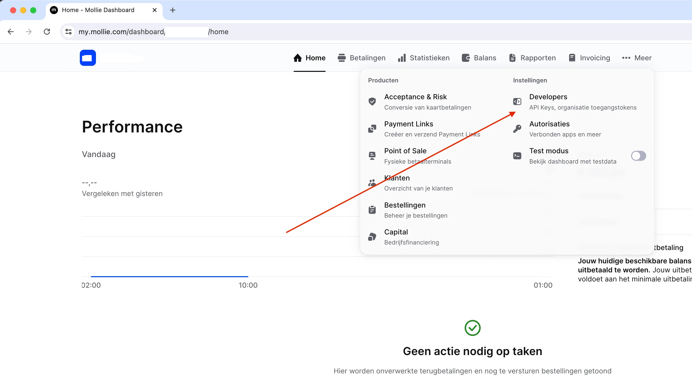The image size is (692, 390).
Task: Click the Statistieken bar chart icon
Action: (402, 58)
